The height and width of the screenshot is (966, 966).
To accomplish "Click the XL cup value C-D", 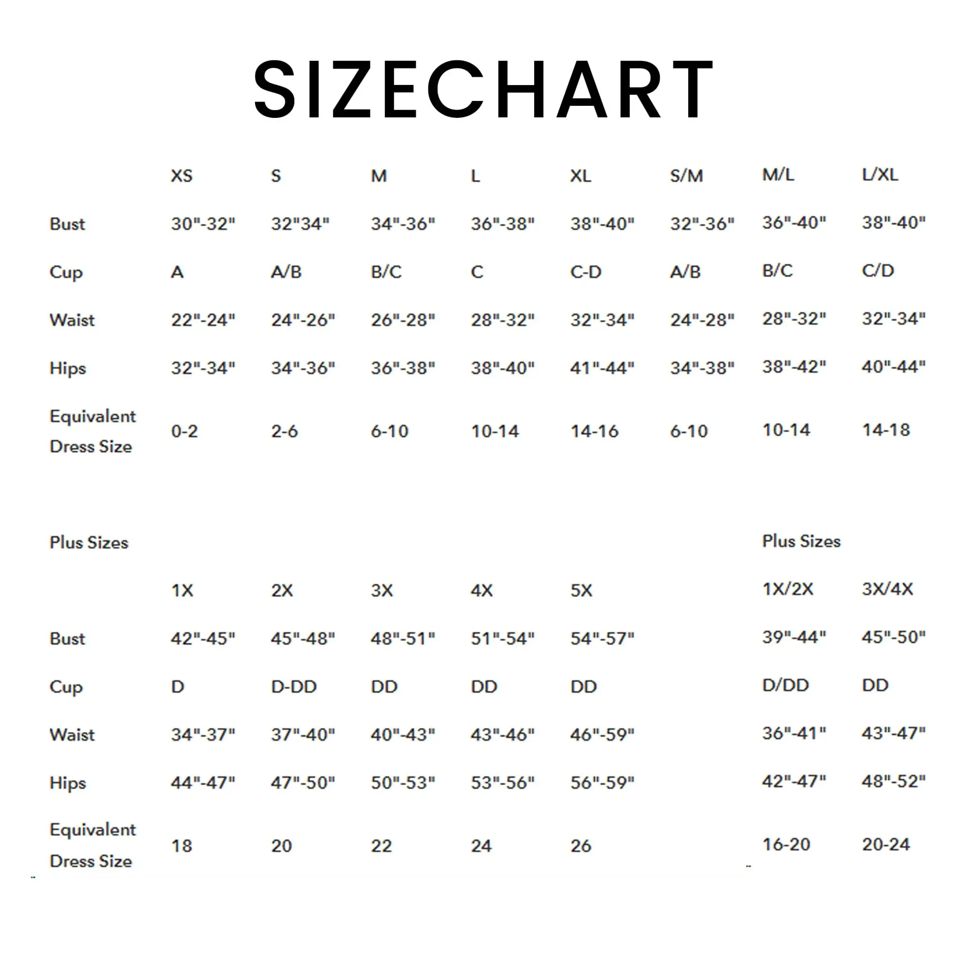I will click(585, 272).
